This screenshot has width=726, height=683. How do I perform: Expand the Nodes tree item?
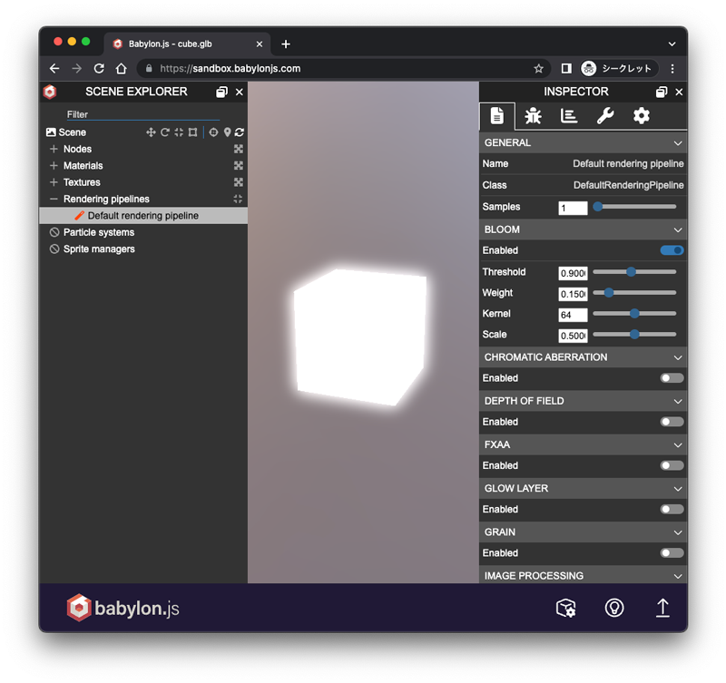(x=54, y=149)
